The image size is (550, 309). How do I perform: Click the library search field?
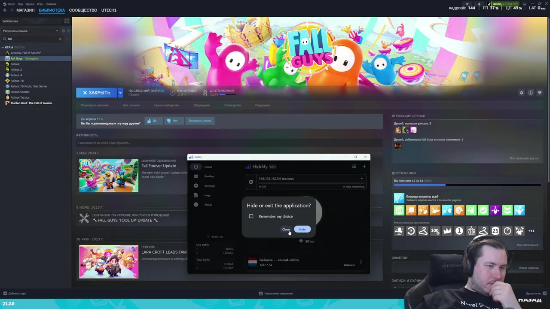tap(32, 39)
